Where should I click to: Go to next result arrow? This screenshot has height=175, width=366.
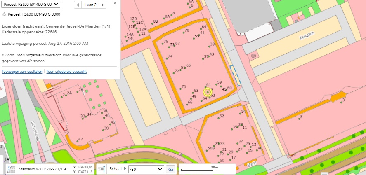[x=103, y=5]
